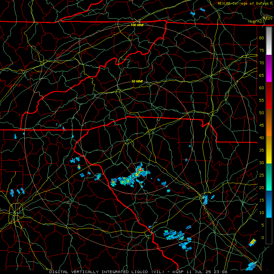Viewport: 274px width, 274px height.
Task: Pick the blue segment of the color bar
Action: (269, 204)
